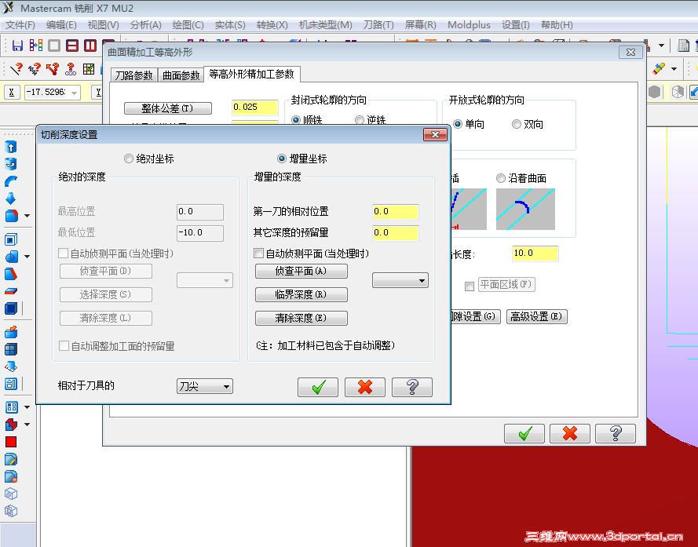This screenshot has width=698, height=547.
Task: Click the analyze angle arrow-question icon
Action: point(53,69)
